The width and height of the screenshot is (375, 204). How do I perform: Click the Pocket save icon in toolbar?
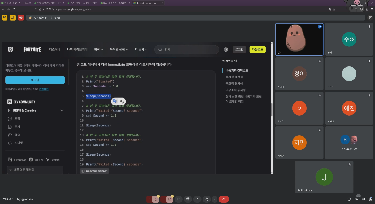pos(356,9)
